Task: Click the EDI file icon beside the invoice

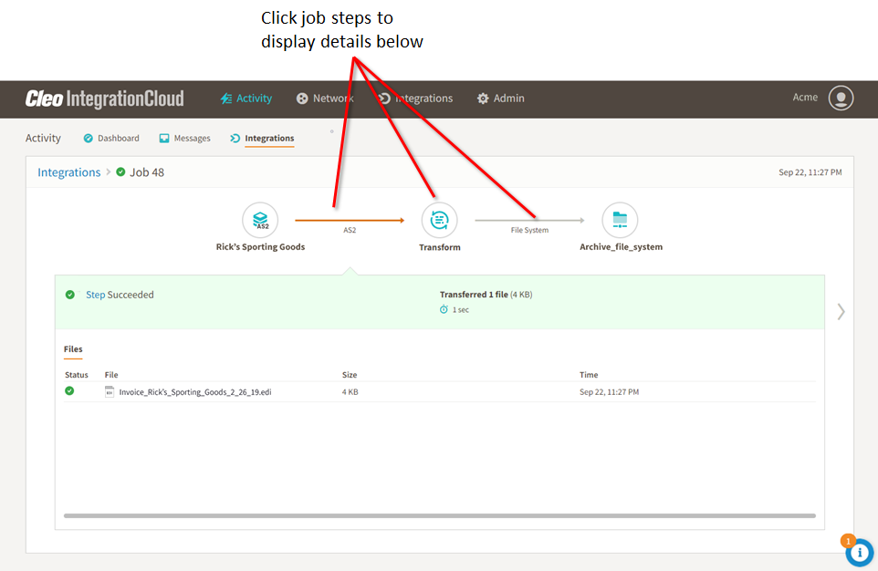Action: [110, 391]
